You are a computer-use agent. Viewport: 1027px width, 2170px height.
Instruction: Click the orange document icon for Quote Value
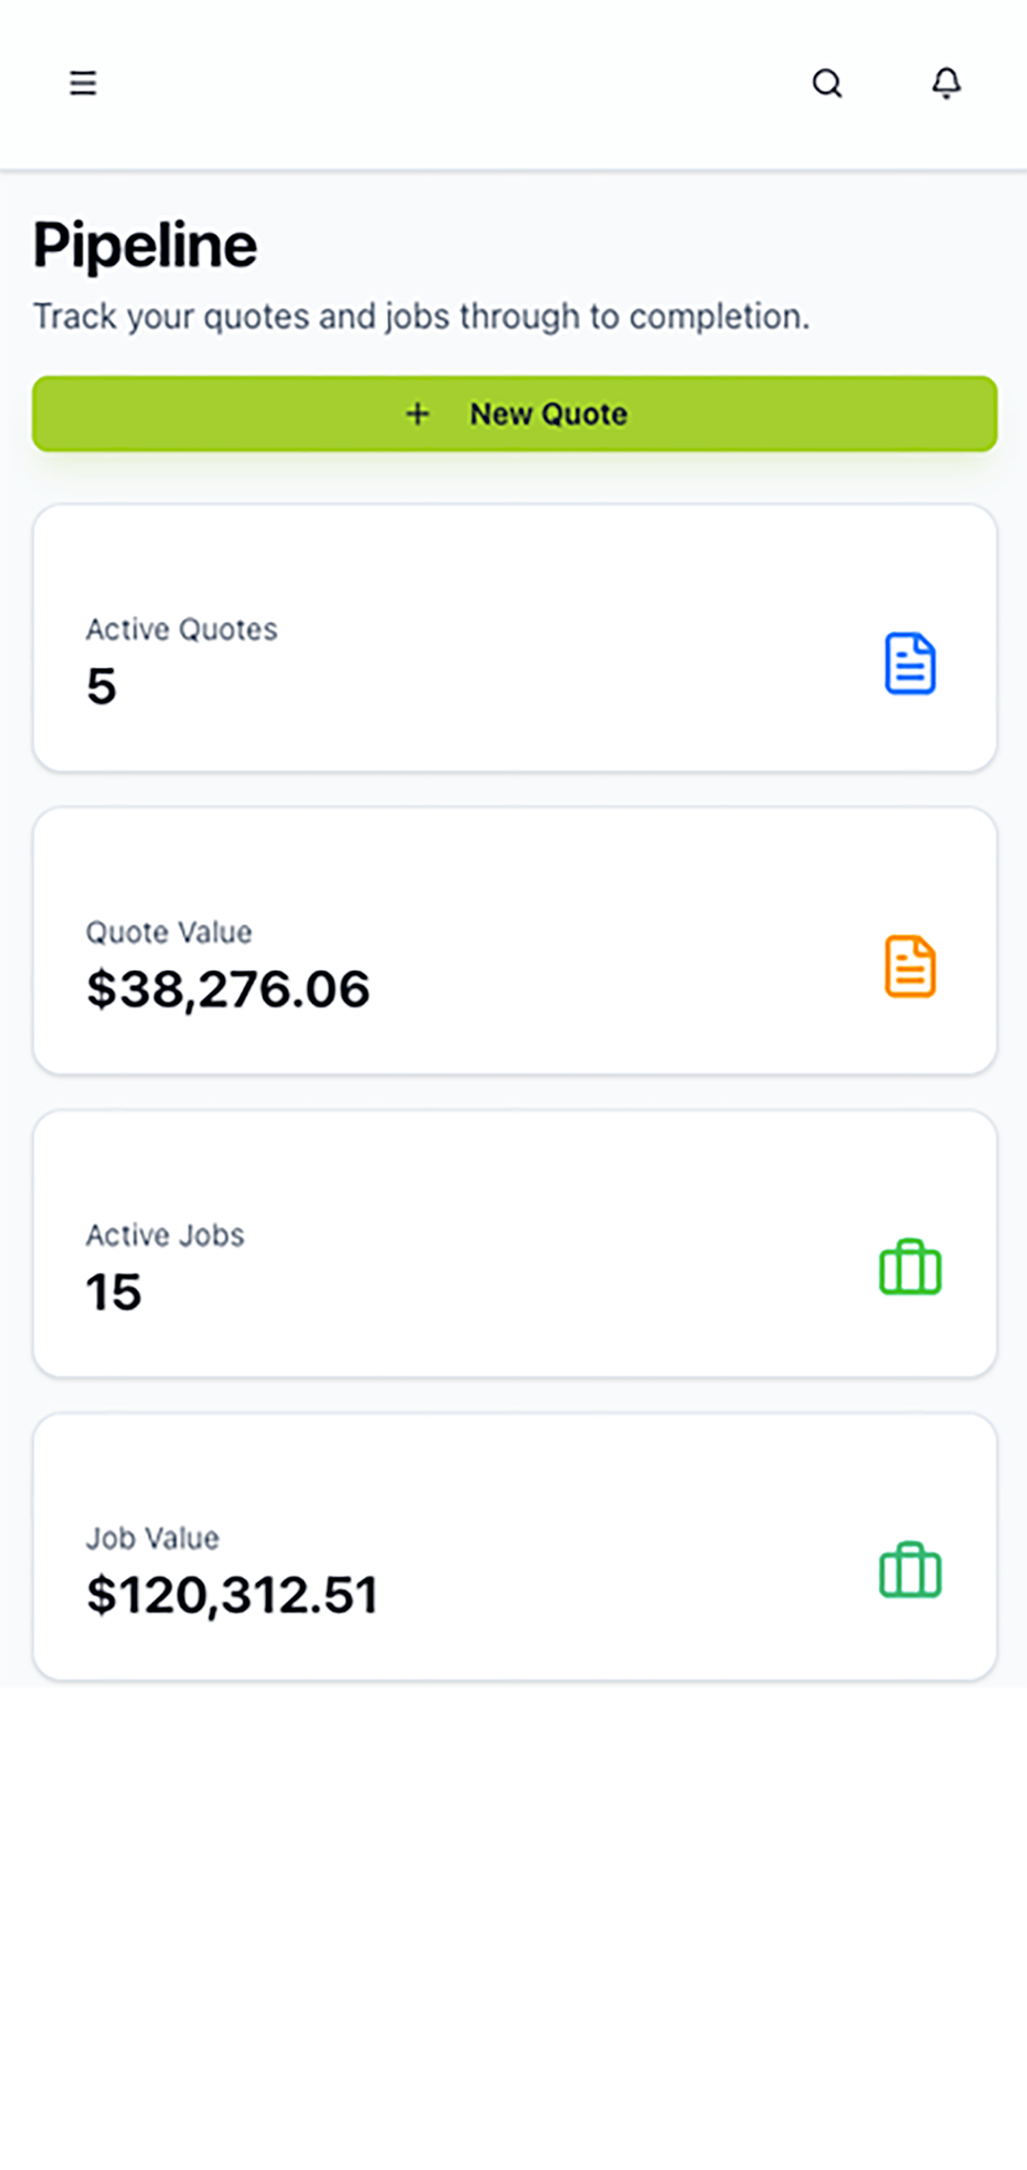coord(909,966)
